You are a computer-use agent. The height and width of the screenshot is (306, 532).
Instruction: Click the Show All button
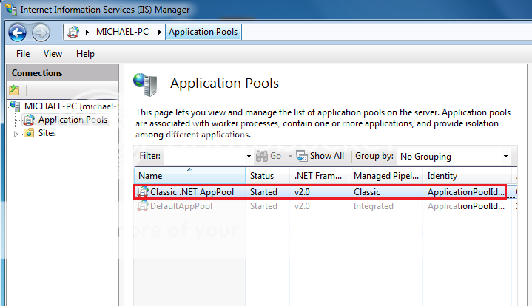click(x=320, y=156)
